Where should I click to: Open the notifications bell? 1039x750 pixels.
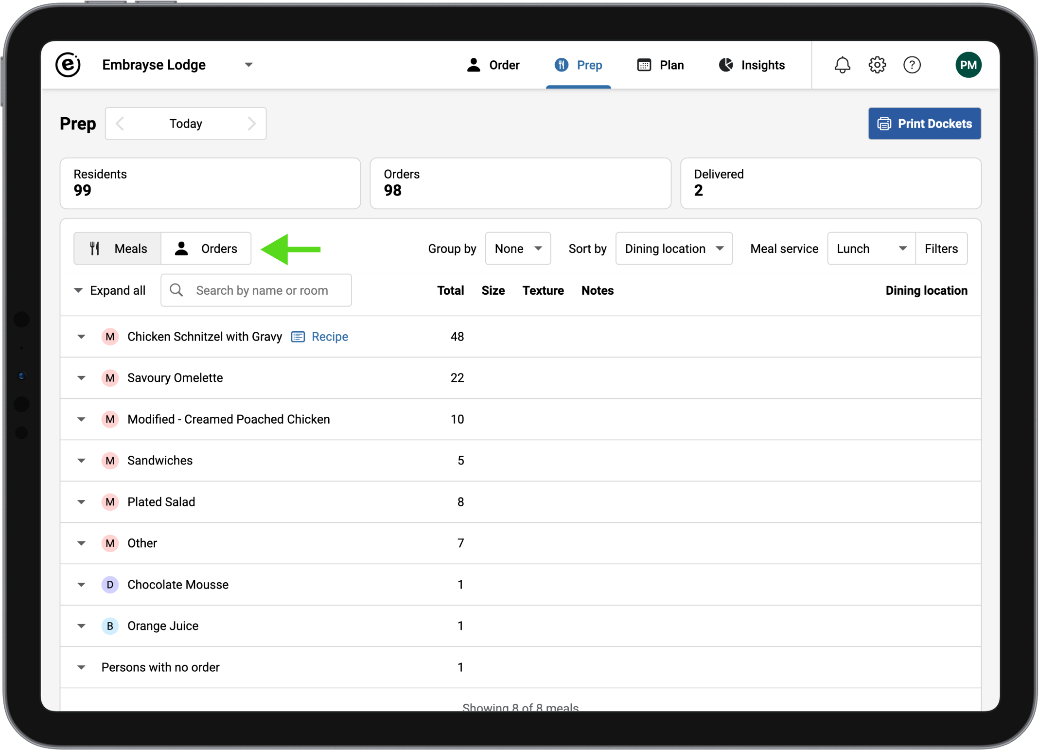click(842, 65)
